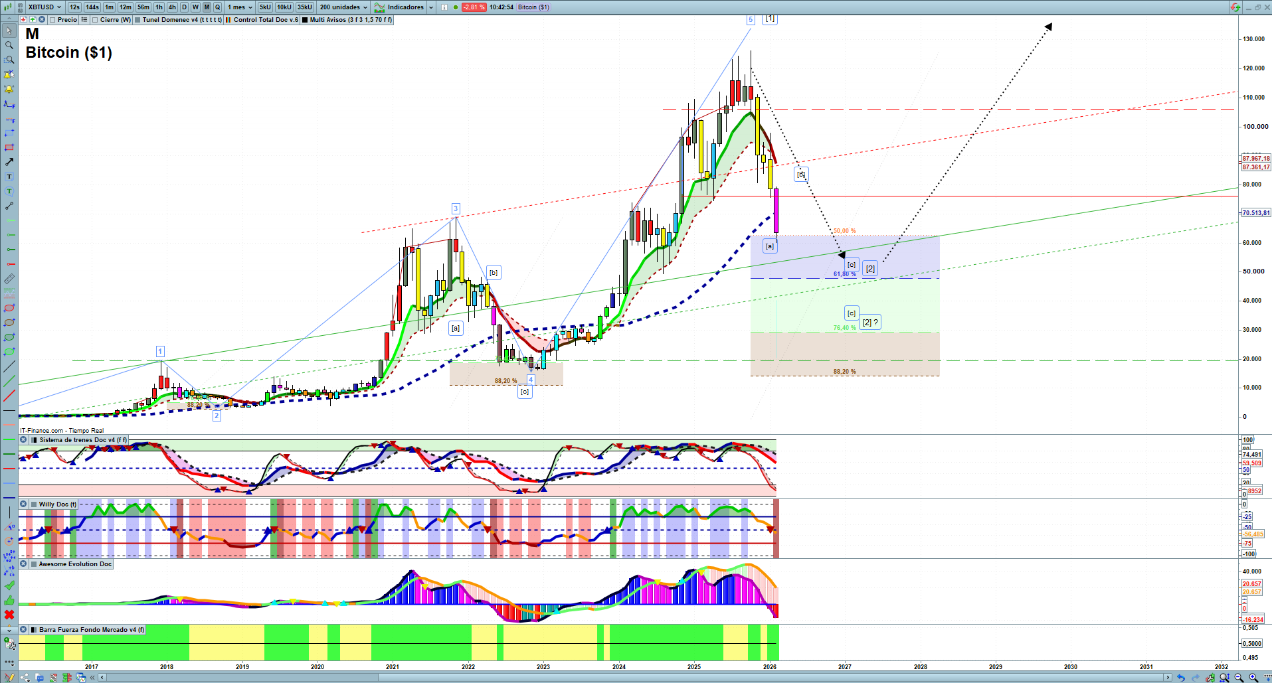Click the -2,81 % change badge
The height and width of the screenshot is (683, 1272).
click(474, 7)
